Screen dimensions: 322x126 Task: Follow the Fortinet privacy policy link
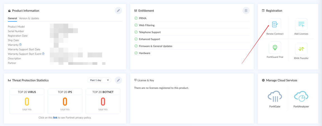click(55, 118)
